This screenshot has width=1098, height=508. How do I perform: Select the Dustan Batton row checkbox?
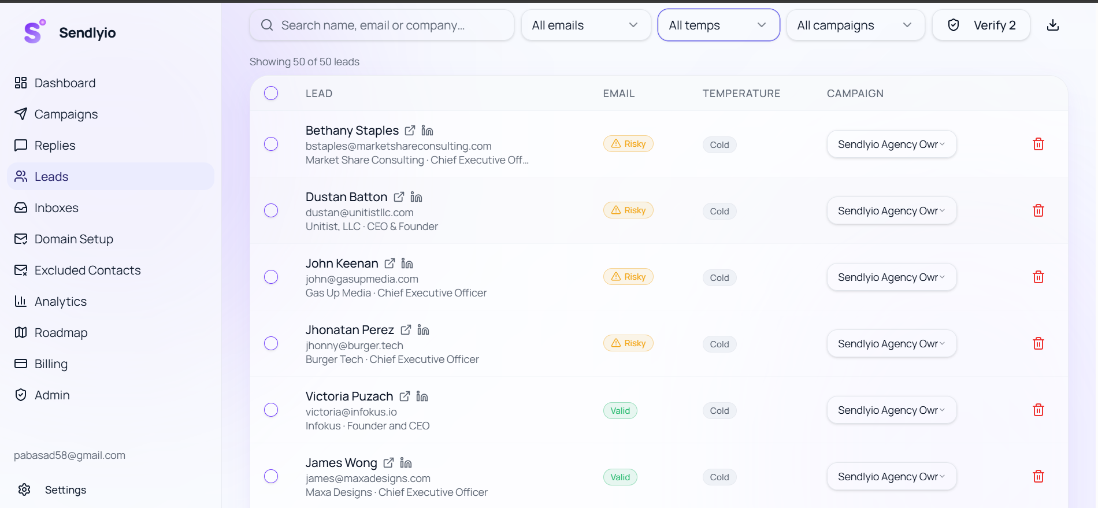[x=271, y=210]
